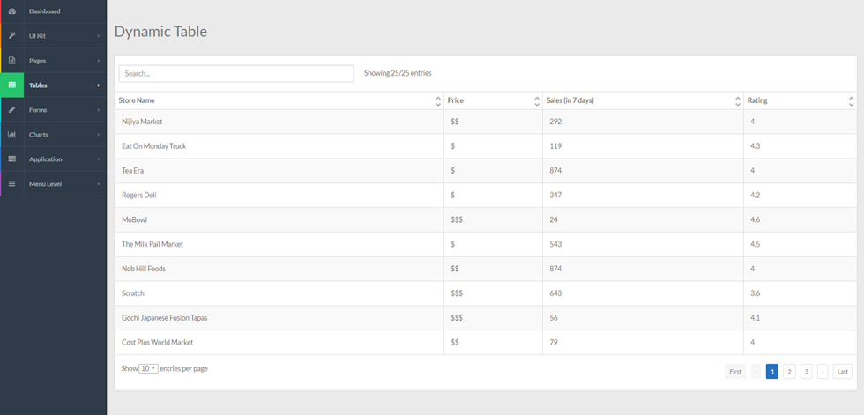Viewport: 864px width, 415px height.
Task: Click the Store Name column header
Action: pos(137,100)
